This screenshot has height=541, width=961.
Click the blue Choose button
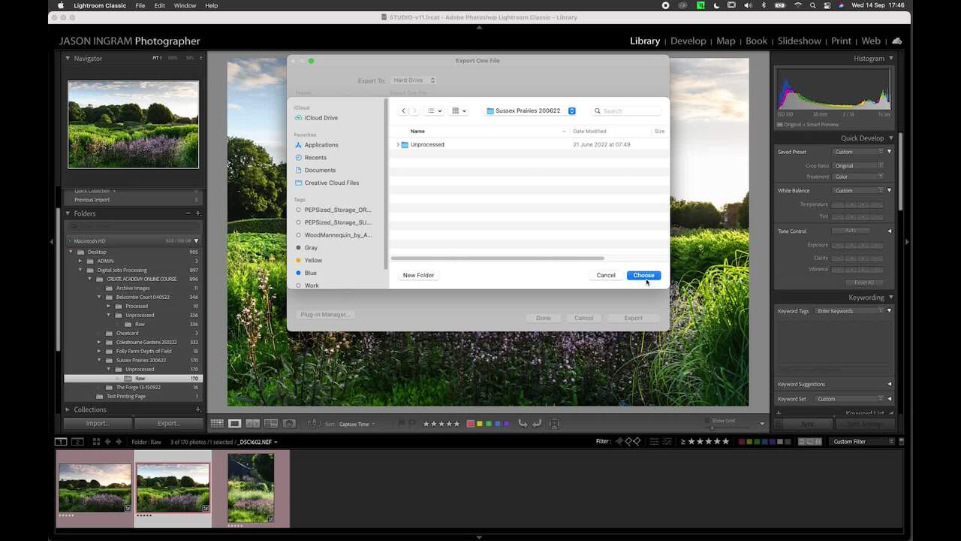[643, 275]
